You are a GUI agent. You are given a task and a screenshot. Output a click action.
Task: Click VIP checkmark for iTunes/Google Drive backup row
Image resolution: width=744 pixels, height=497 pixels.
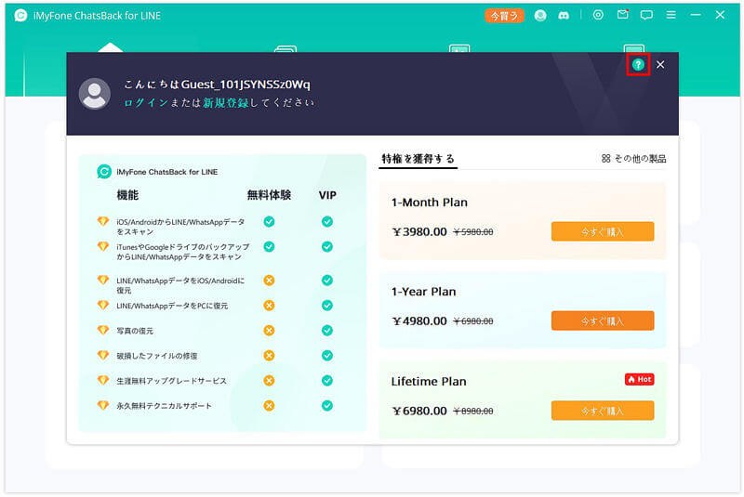click(327, 246)
